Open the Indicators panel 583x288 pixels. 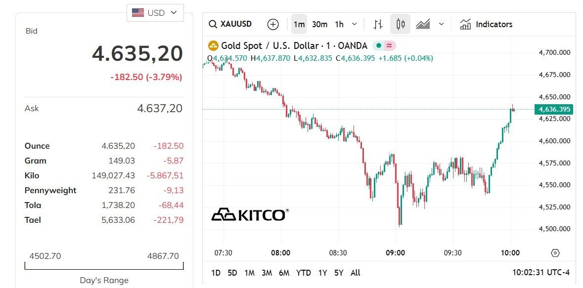pos(486,24)
